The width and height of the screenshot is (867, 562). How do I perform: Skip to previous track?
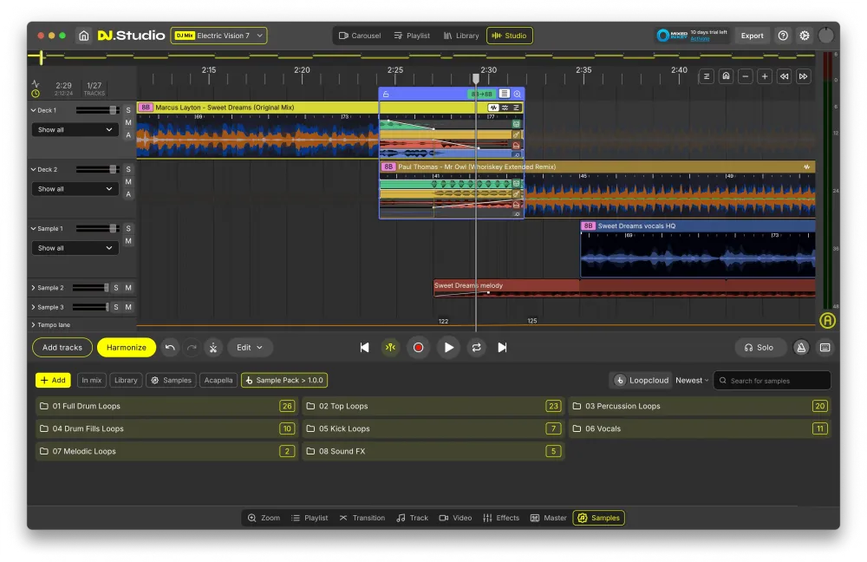(364, 348)
